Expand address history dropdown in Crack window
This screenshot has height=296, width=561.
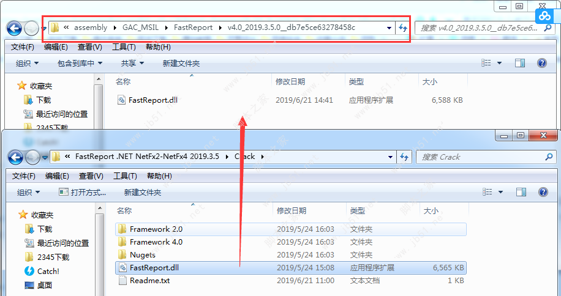tap(390, 157)
